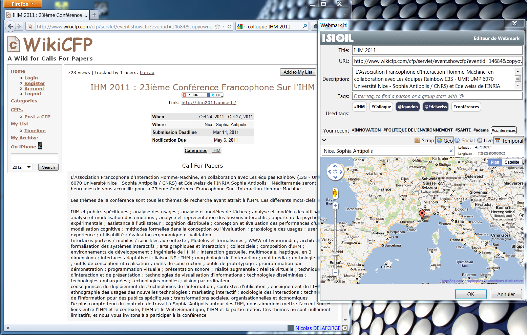
Task: Click the Webmark URL field
Action: coord(437,61)
